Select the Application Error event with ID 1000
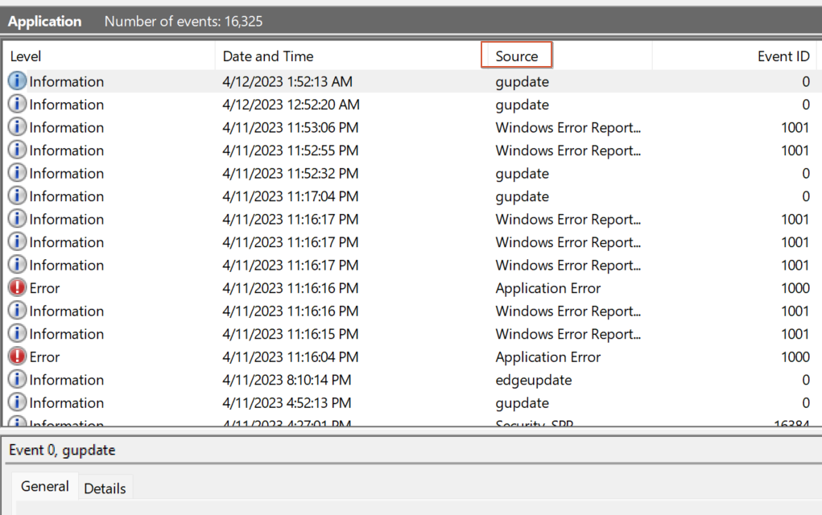 547,288
